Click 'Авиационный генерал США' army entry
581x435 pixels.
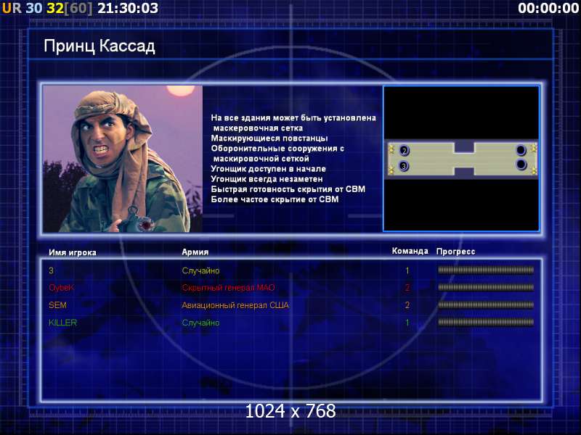[x=235, y=305]
